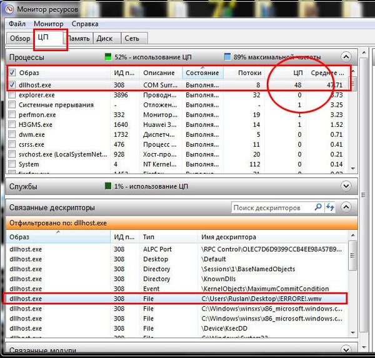Open the Файл menu
Viewport: 375px width, 358px height.
coord(17,24)
